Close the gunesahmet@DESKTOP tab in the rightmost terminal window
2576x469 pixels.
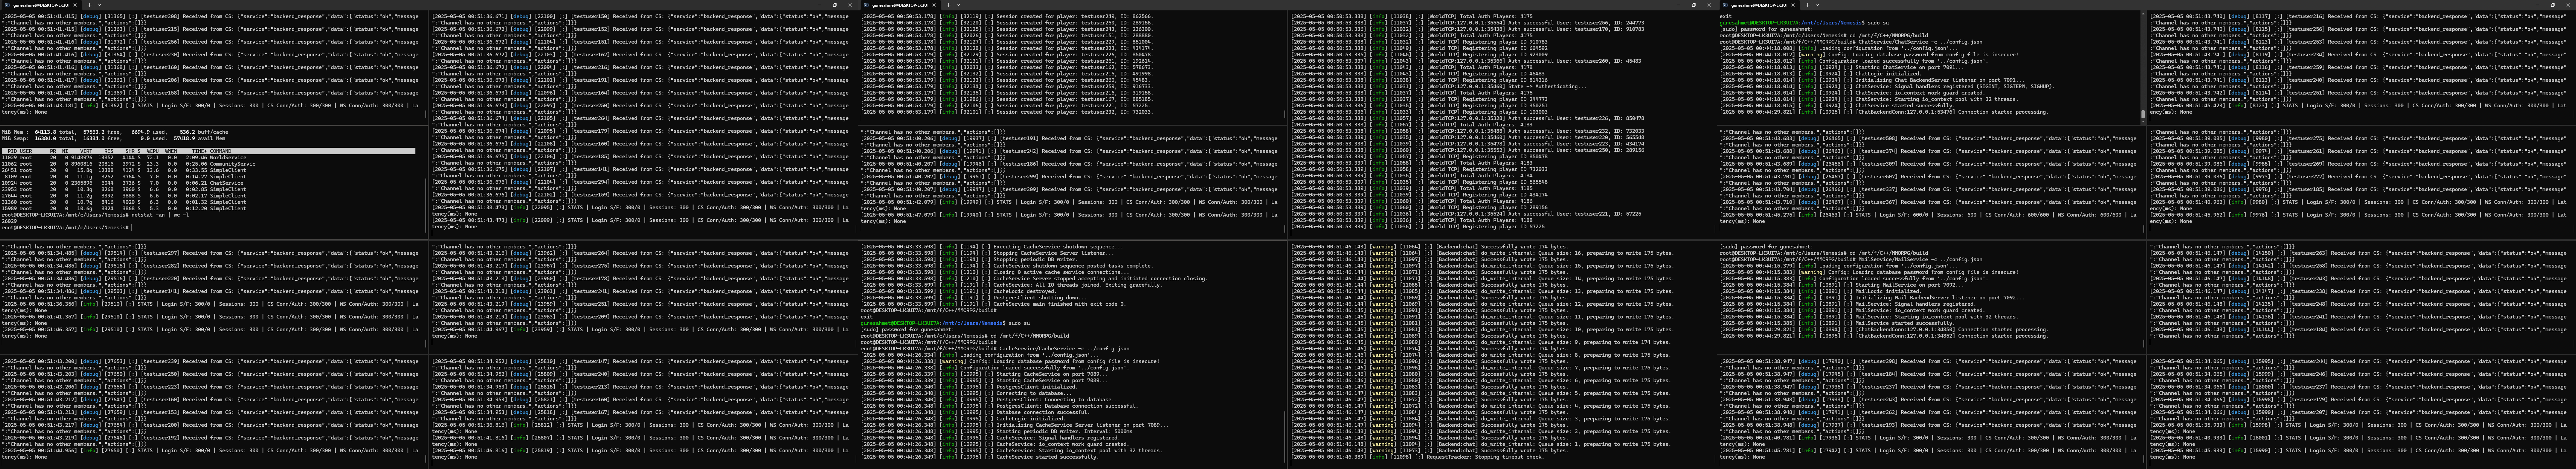(1794, 5)
